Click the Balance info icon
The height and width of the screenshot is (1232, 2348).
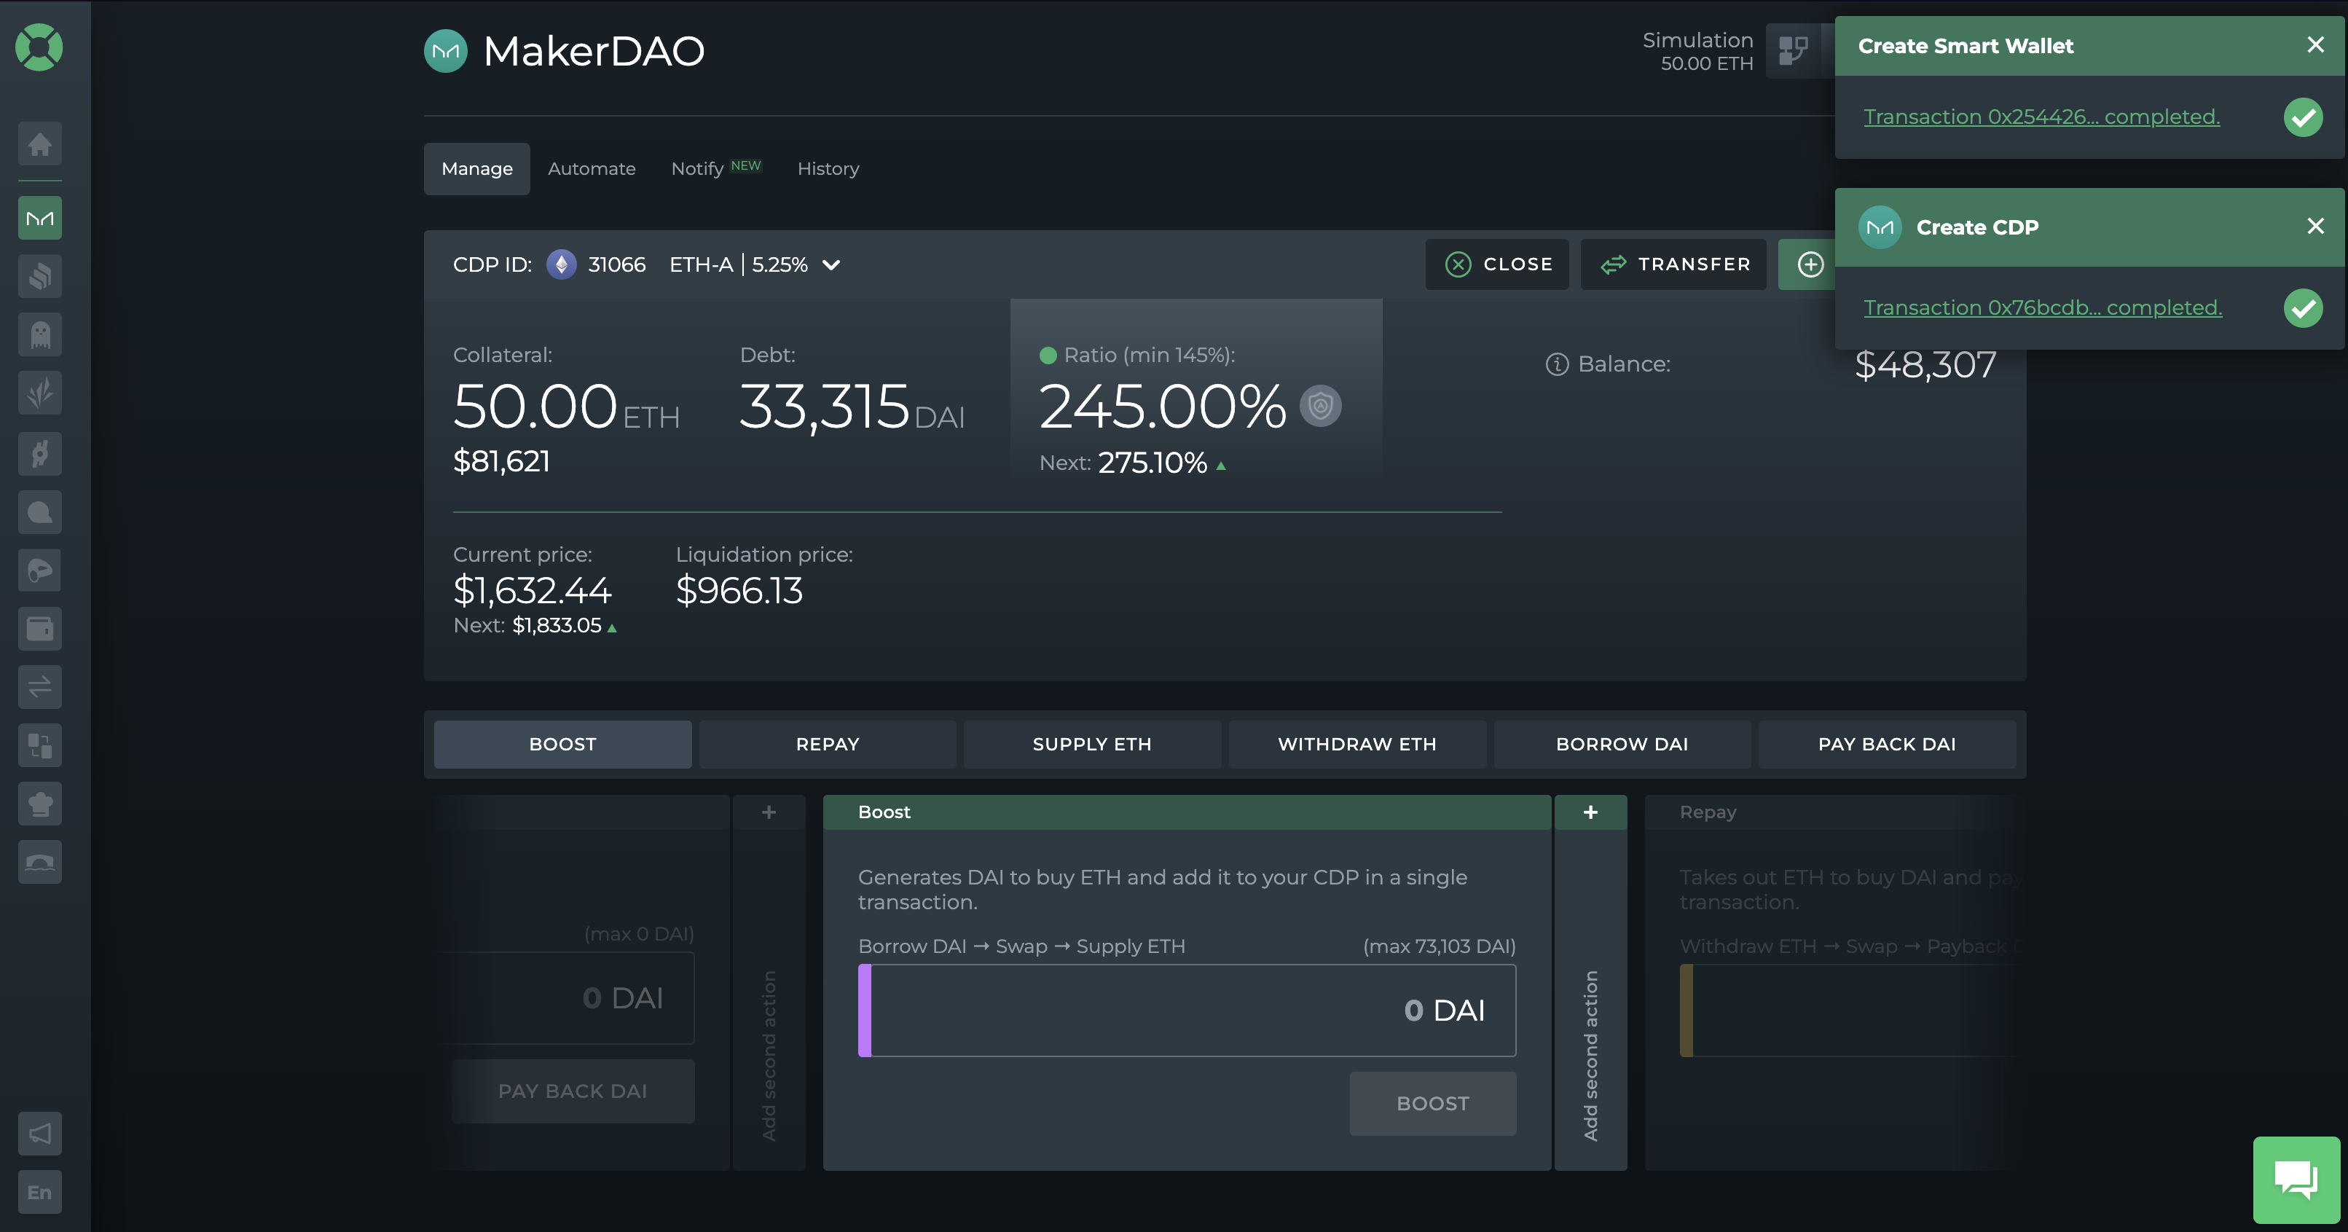(x=1557, y=364)
